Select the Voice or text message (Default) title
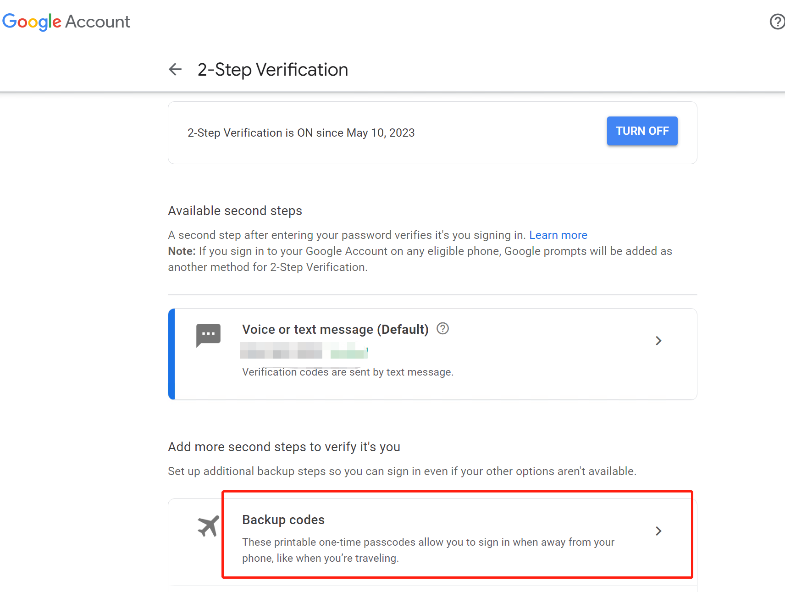This screenshot has width=785, height=592. click(x=335, y=330)
